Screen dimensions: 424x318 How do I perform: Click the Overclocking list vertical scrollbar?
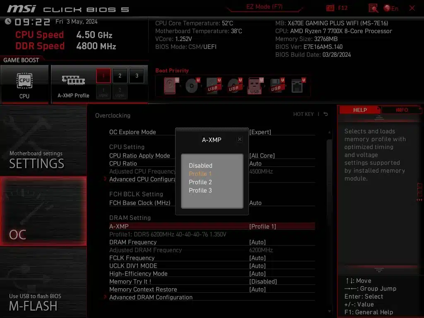coord(330,207)
